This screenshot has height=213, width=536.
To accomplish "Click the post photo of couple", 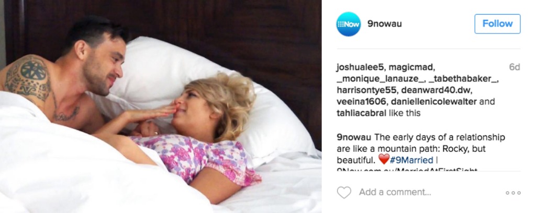I will coord(161,106).
